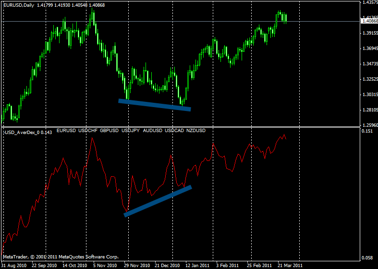This screenshot has height=269, width=378.
Task: Click the MetaTrader copyright text
Action: pyautogui.click(x=60, y=257)
